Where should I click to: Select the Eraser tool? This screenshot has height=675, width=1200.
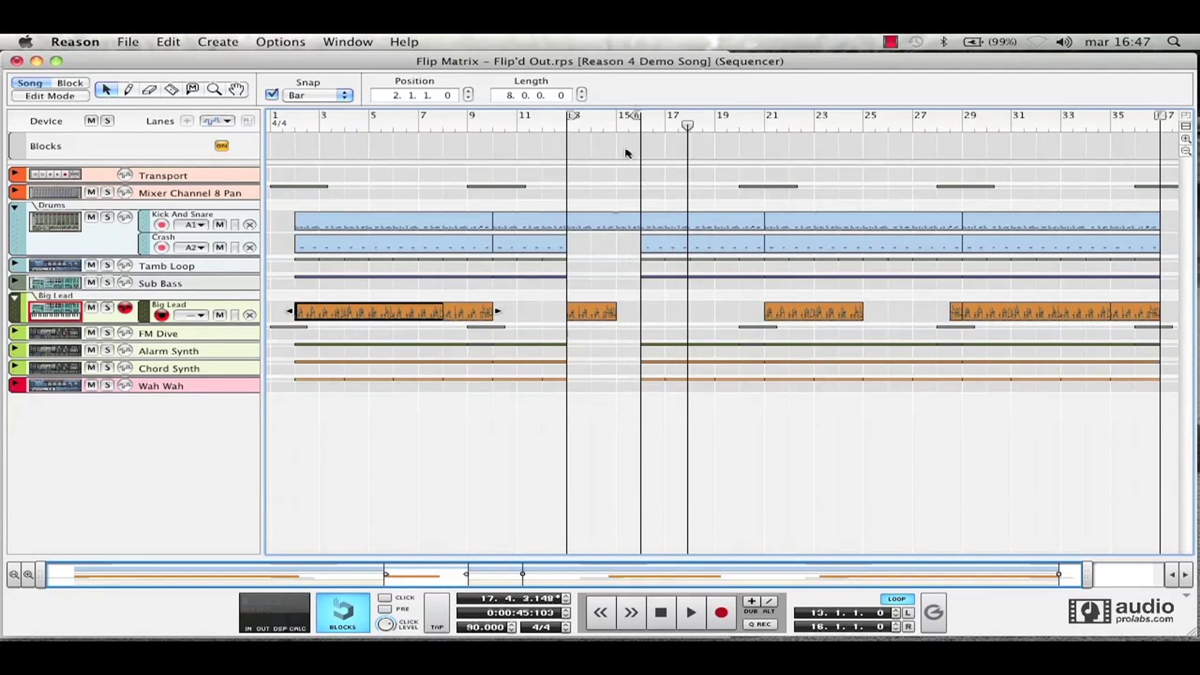coord(149,89)
